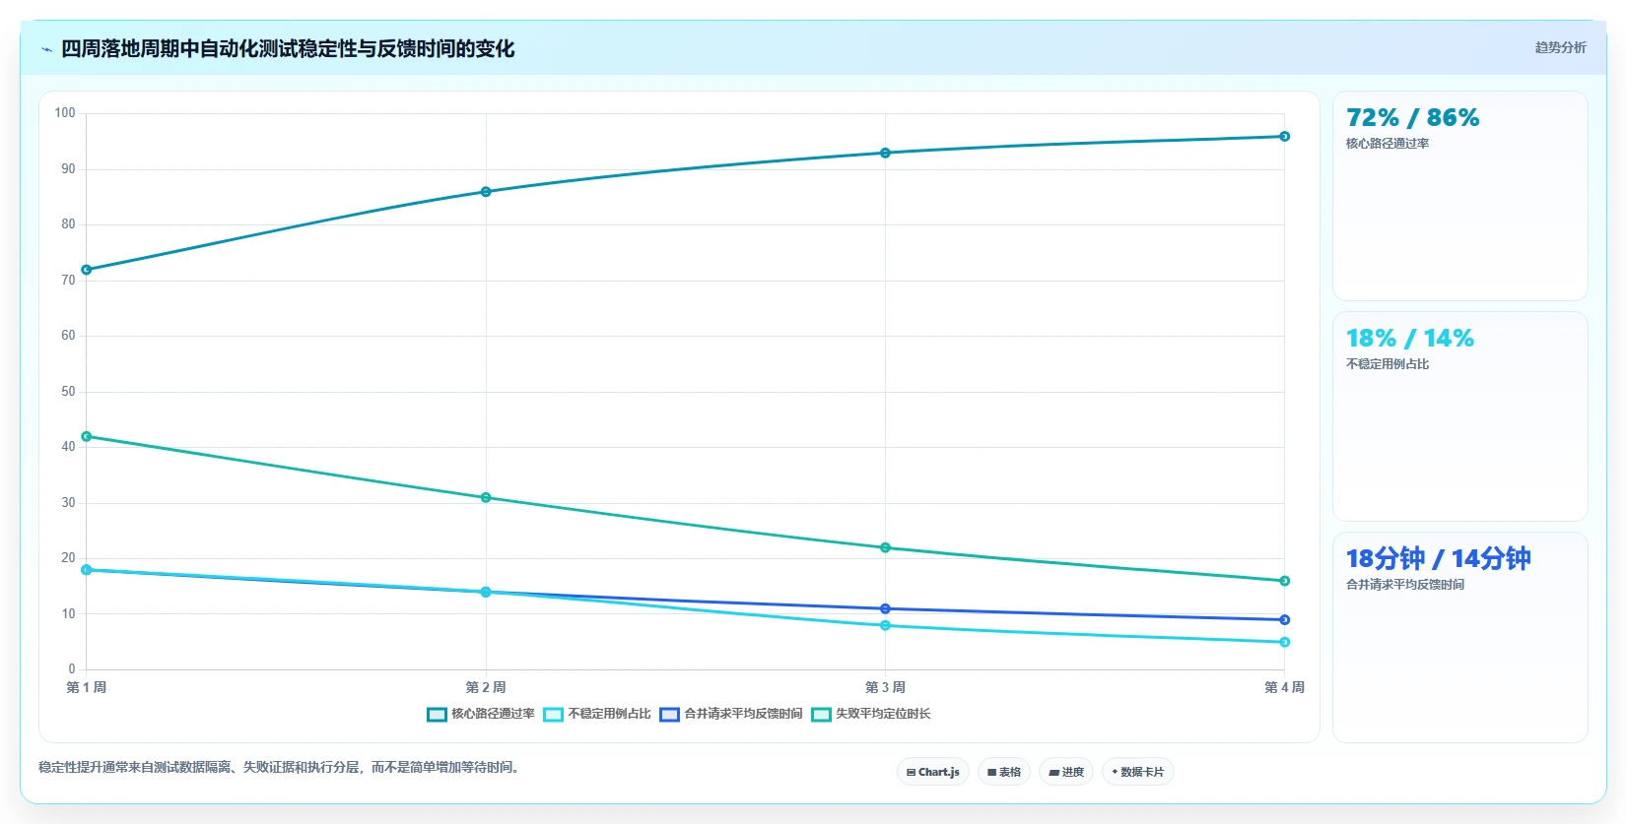Click the 进度 tag
Image resolution: width=1627 pixels, height=824 pixels.
coord(1066,772)
